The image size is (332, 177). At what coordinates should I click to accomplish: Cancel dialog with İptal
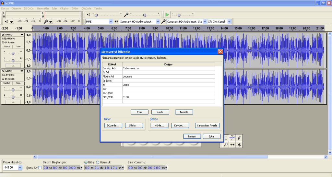212,136
